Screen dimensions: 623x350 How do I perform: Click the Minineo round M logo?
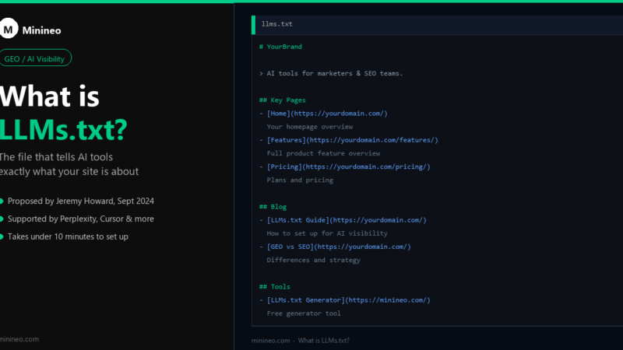tap(9, 29)
